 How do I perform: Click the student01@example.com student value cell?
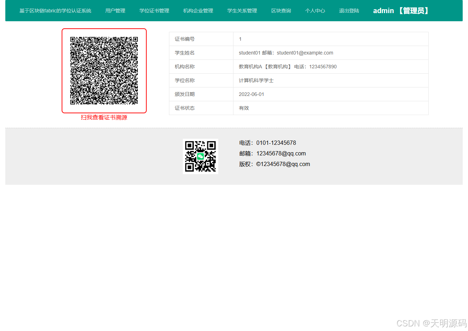coord(331,53)
